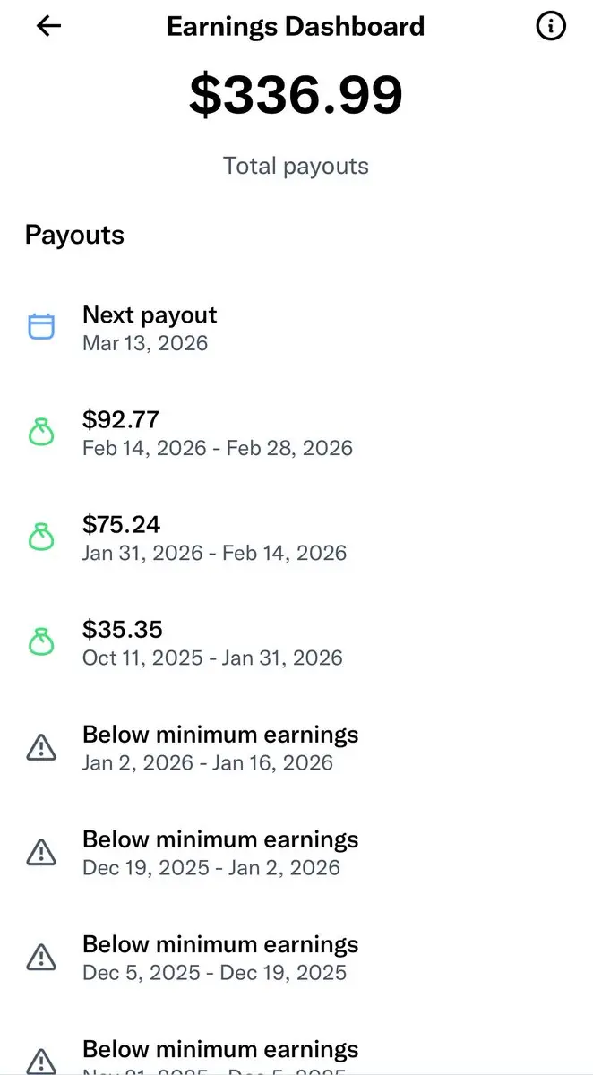The height and width of the screenshot is (1075, 593).
Task: Tap the Earnings Dashboard title
Action: click(296, 26)
